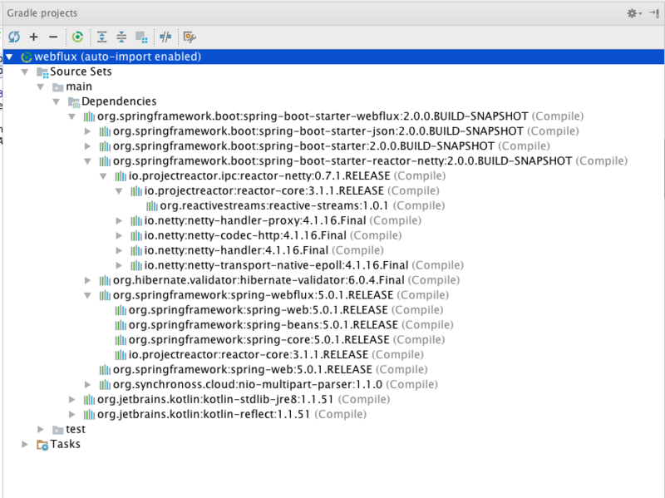Attach a Gradle project with plus icon
The width and height of the screenshot is (665, 498).
click(x=34, y=37)
